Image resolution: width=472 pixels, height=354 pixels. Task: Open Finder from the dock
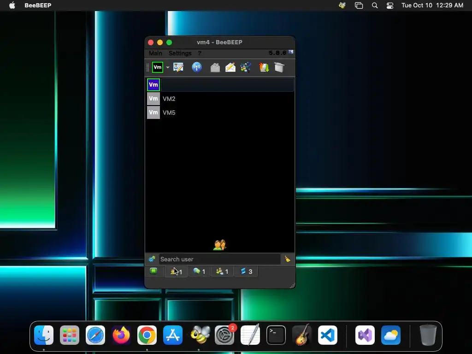coord(44,335)
